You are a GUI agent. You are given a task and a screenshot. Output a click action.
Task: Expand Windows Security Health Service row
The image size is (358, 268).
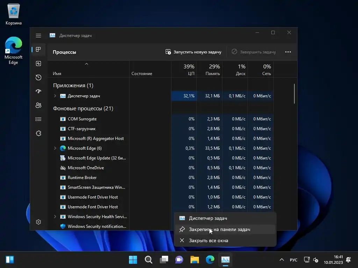55,217
